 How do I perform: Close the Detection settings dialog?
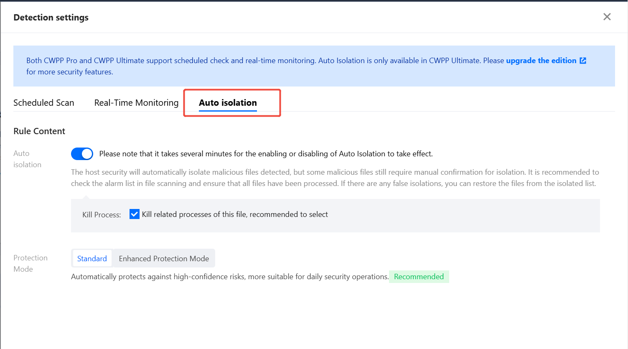pos(607,17)
